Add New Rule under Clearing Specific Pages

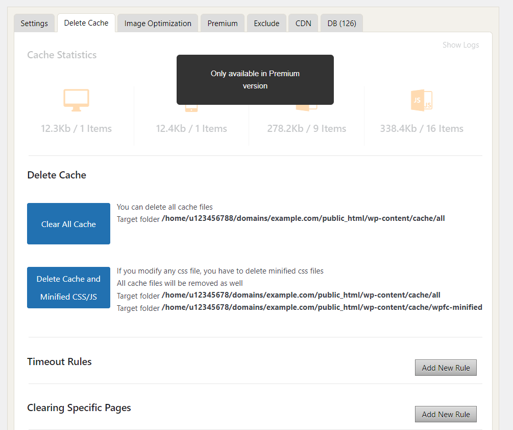446,414
